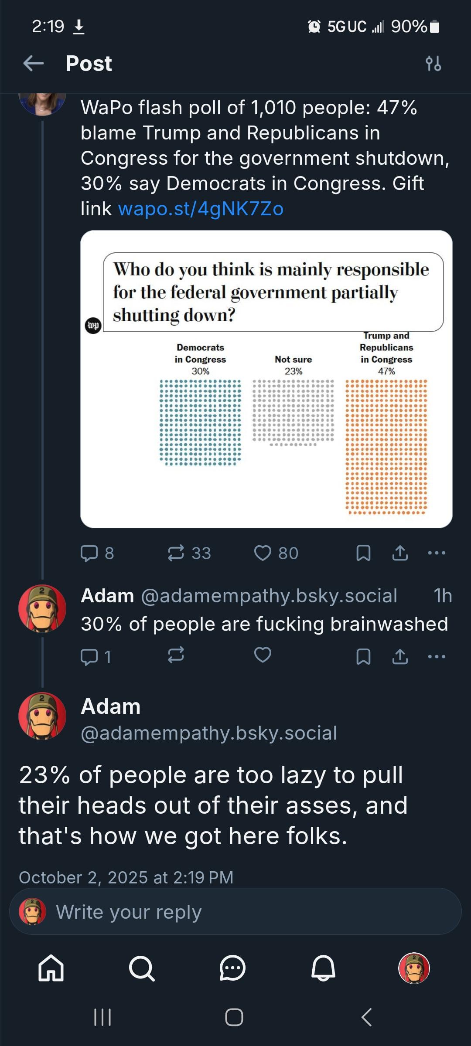Bookmark the WaPo poll post
The image size is (471, 1046).
coord(363,553)
